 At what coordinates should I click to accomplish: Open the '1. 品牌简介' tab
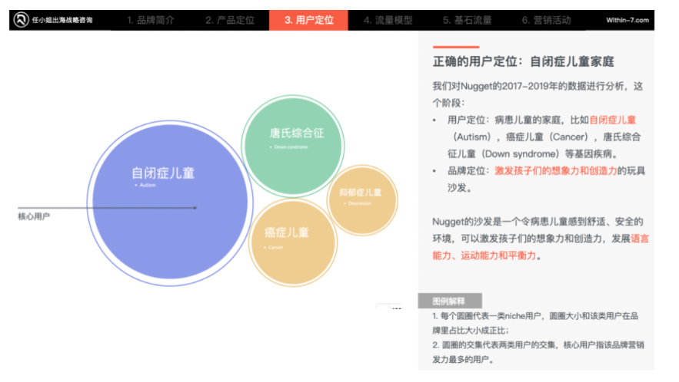(151, 20)
